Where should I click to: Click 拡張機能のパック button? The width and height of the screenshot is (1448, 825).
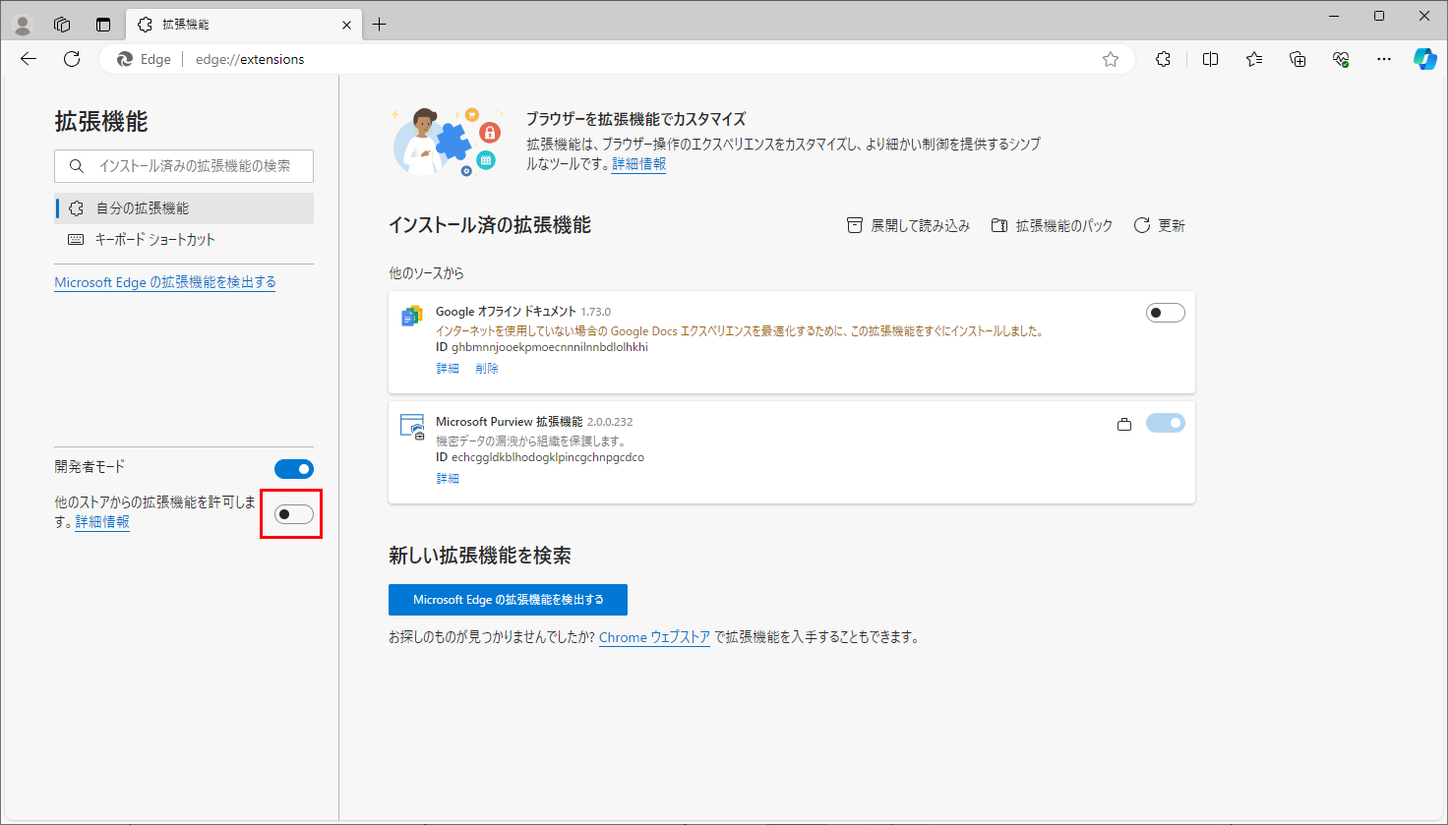(1052, 225)
